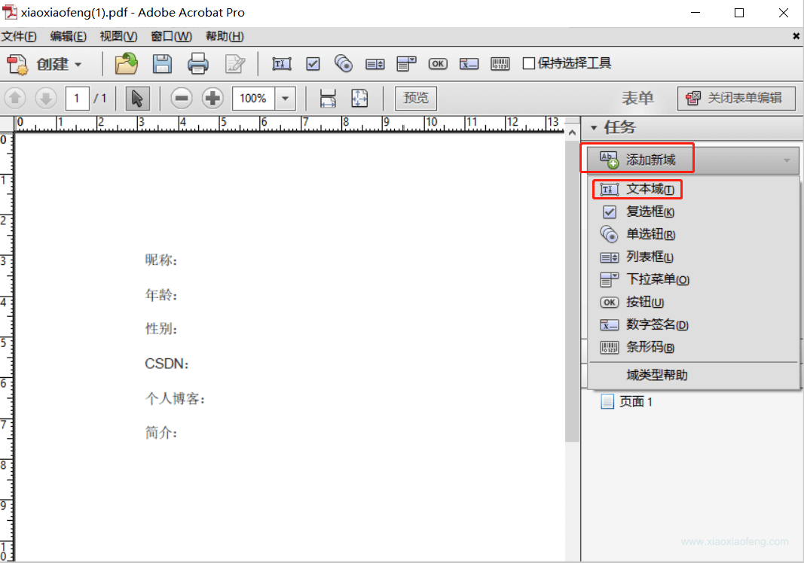Choose 数字签名(D) from the menu
804x563 pixels.
pyautogui.click(x=693, y=324)
